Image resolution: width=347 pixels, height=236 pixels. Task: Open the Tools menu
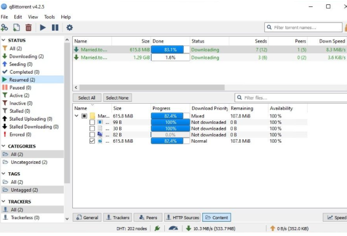click(50, 17)
